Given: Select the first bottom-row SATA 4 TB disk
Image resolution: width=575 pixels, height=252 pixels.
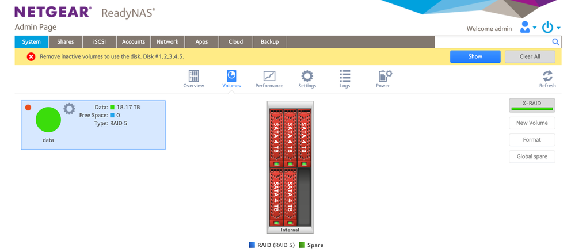Looking at the screenshot, I should [x=276, y=197].
